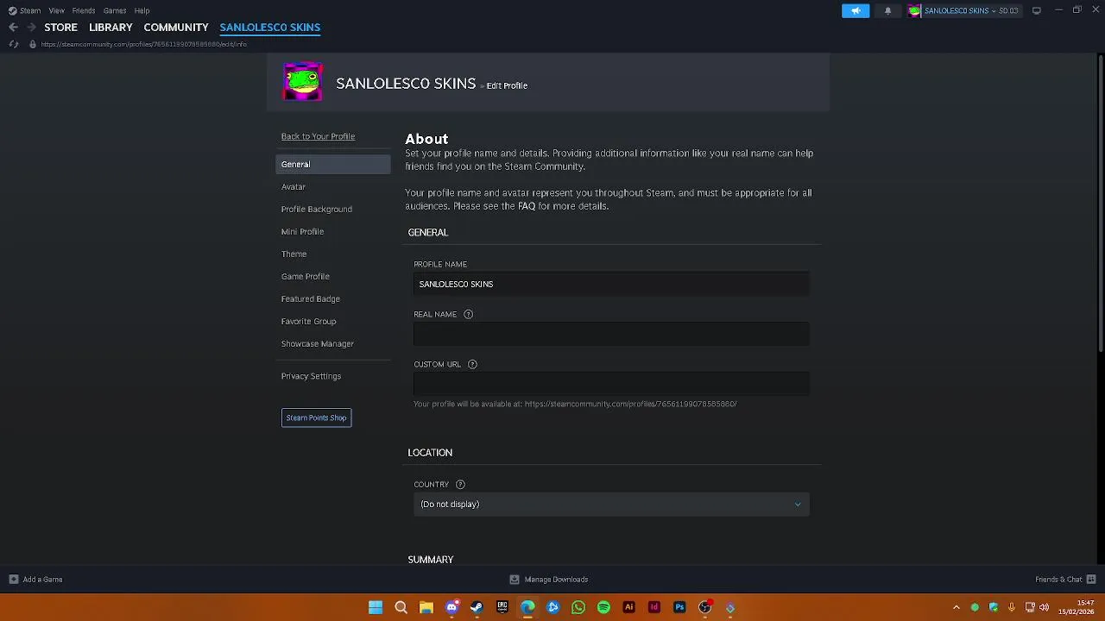Viewport: 1105px width, 621px height.
Task: Open Adobe Illustrator from the taskbar
Action: tap(628, 607)
